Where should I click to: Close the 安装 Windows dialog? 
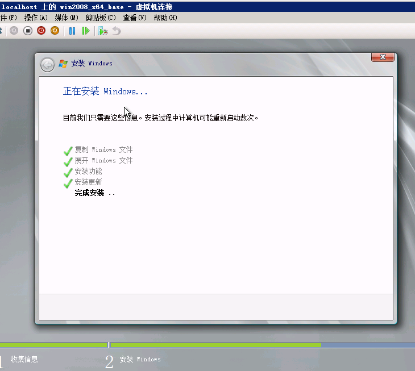[x=383, y=57]
